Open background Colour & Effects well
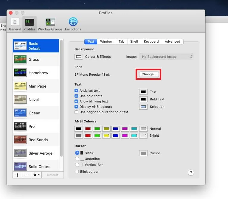The width and height of the screenshot is (228, 199). [79, 57]
